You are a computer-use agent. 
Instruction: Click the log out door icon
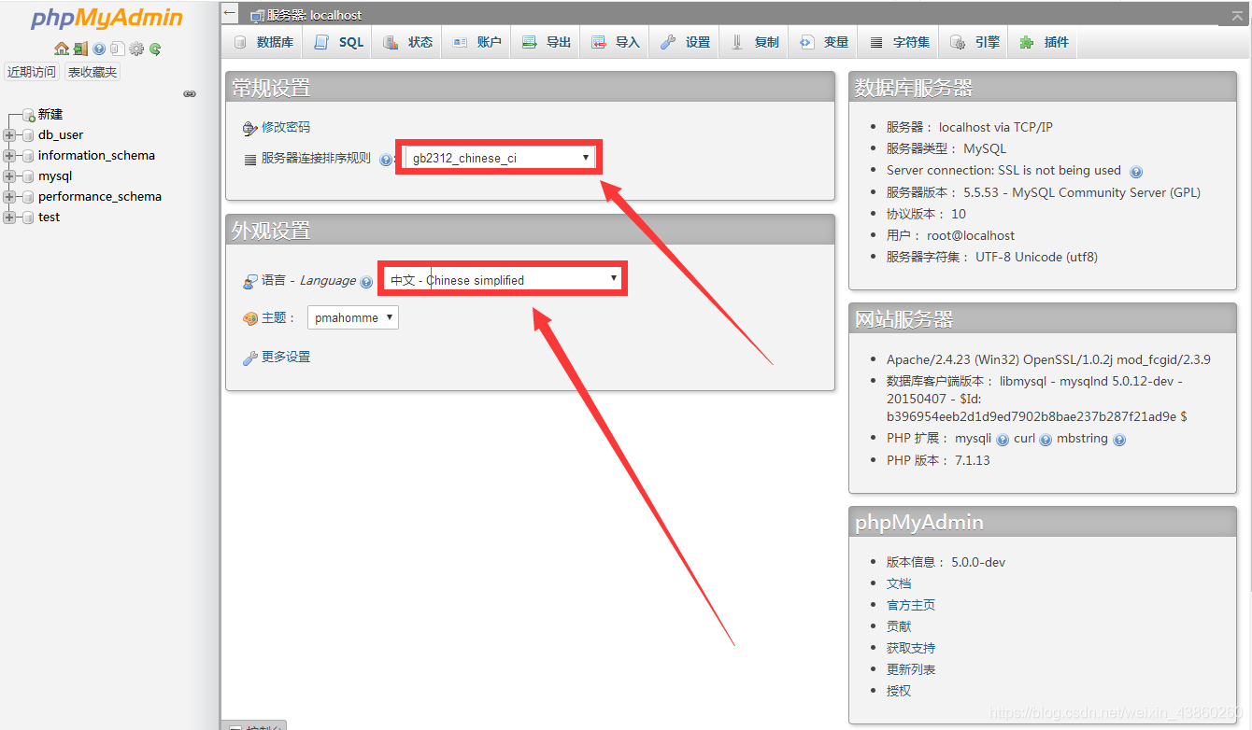coord(80,49)
